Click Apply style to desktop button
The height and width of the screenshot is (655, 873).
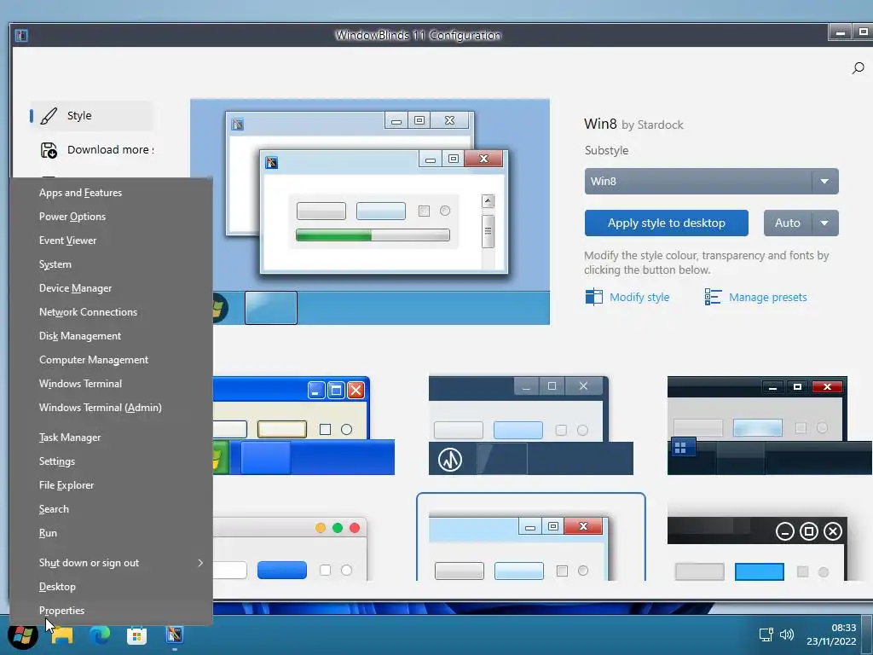click(x=667, y=223)
